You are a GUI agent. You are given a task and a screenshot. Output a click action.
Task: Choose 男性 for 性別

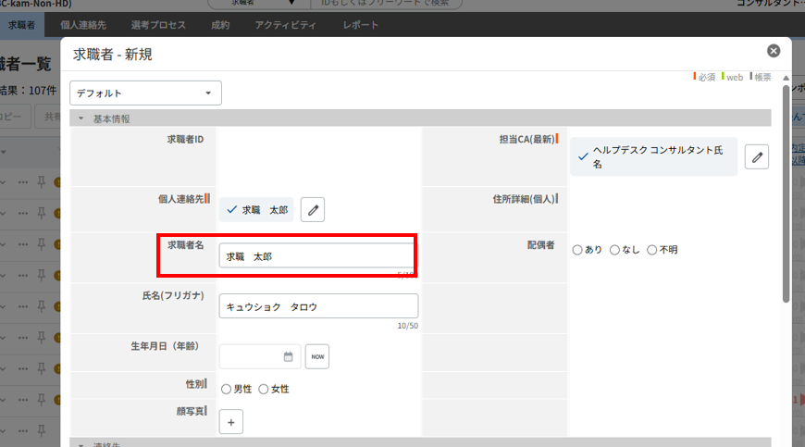click(x=227, y=390)
